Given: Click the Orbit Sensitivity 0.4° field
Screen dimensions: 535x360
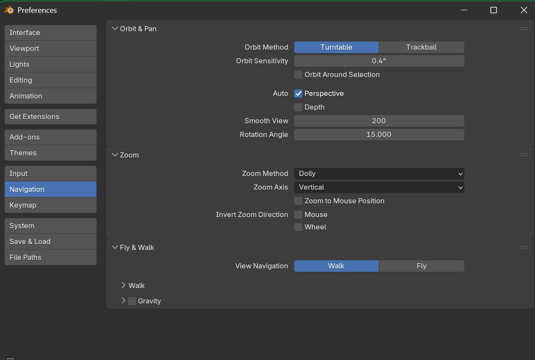Looking at the screenshot, I should (x=379, y=61).
